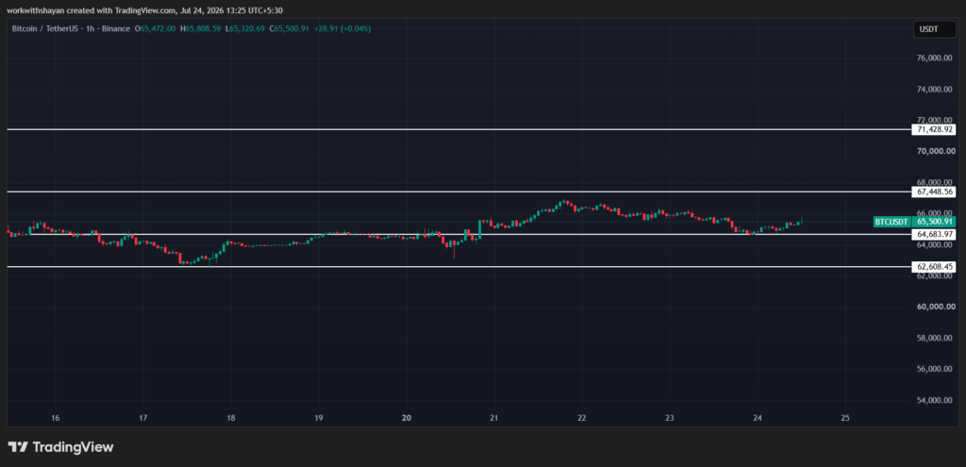Click date 16 on time axis
Screen dimensions: 966x467
[56, 418]
